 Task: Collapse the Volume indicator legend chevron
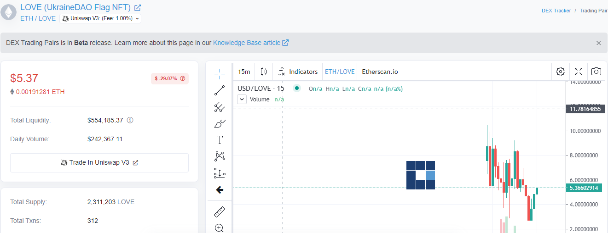[242, 99]
